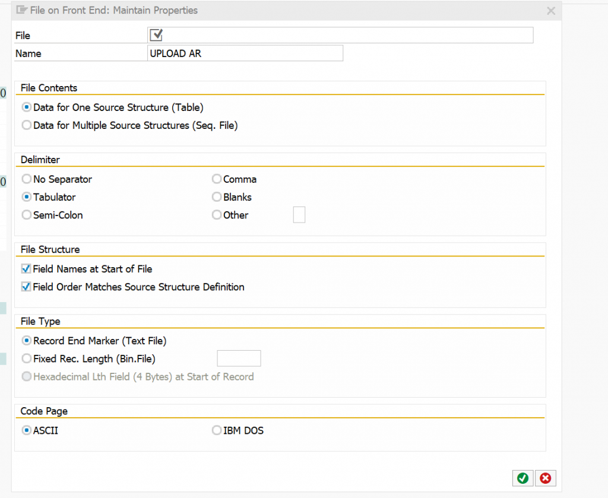Choose No Separator delimiter

pyautogui.click(x=26, y=179)
